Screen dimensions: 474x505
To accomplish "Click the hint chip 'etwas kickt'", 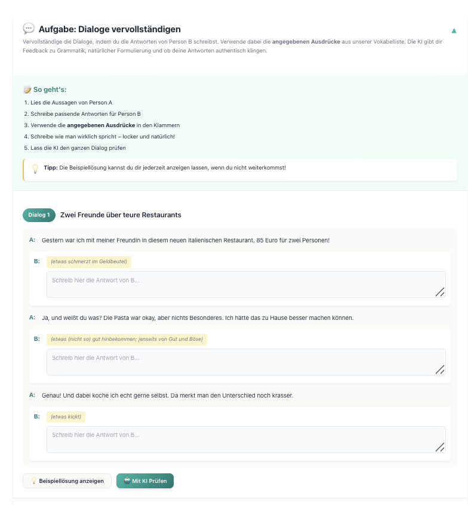I will click(66, 417).
